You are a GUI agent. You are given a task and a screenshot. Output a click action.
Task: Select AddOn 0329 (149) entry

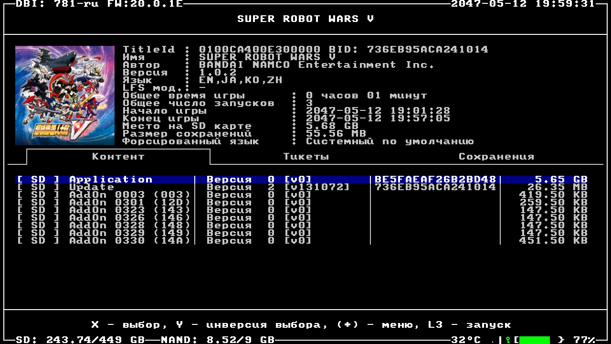pos(129,233)
